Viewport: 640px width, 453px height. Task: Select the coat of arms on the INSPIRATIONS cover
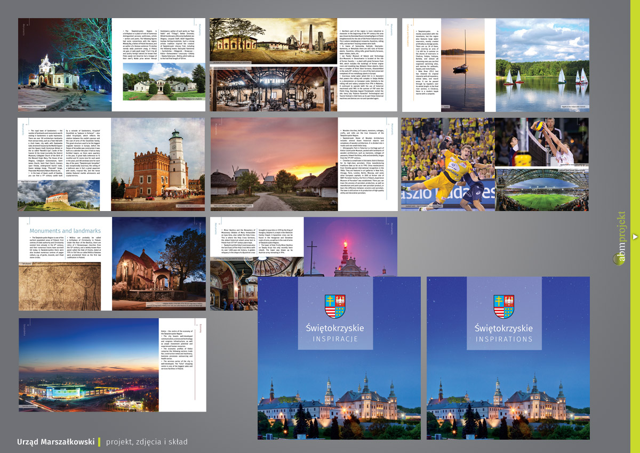503,306
